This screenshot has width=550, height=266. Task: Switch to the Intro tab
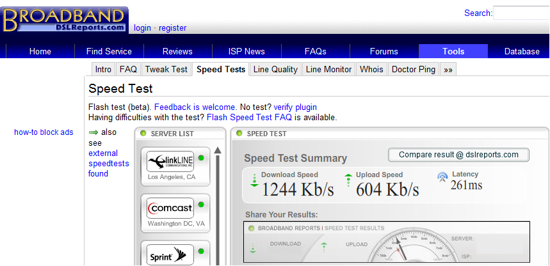pos(103,70)
